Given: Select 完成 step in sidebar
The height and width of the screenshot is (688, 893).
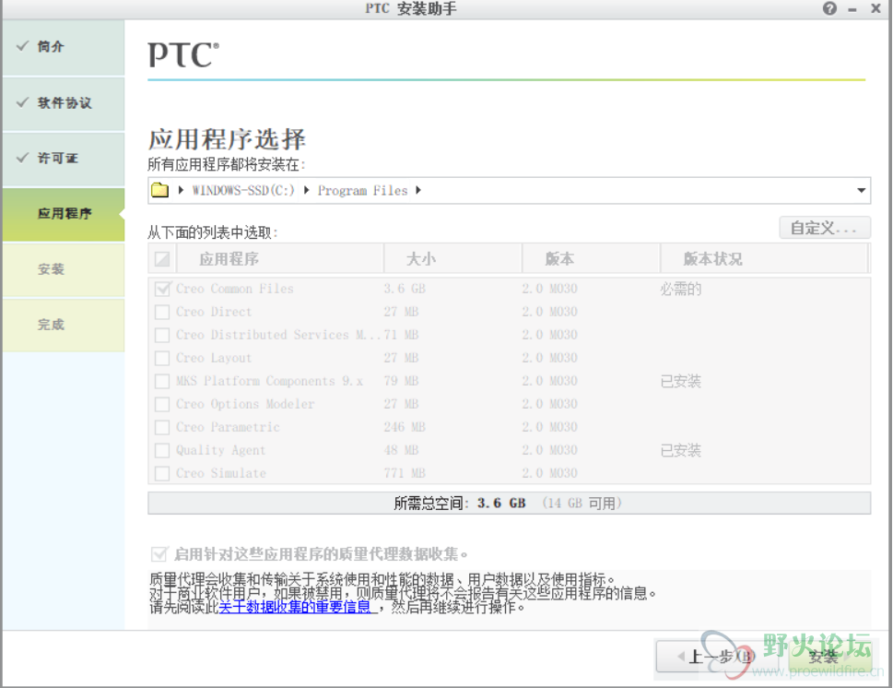Looking at the screenshot, I should [x=64, y=325].
